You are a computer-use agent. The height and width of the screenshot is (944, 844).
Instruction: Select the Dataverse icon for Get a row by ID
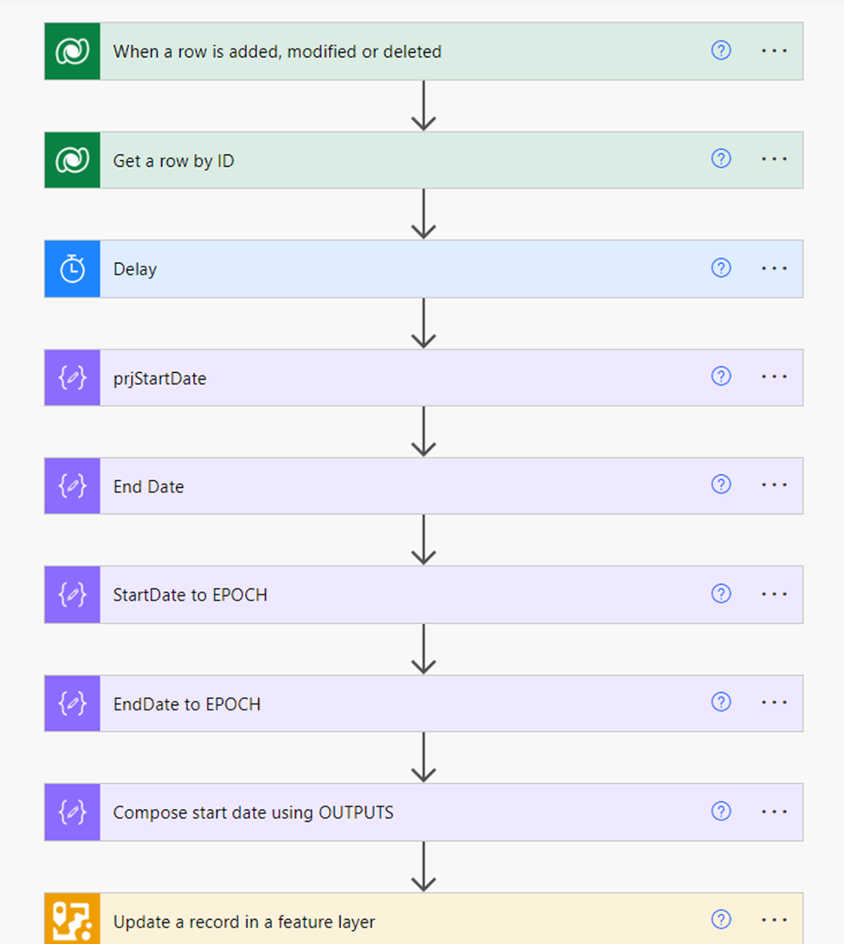(72, 160)
